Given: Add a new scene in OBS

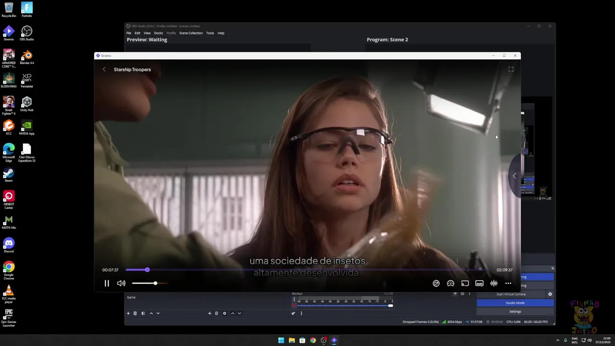Looking at the screenshot, I should click(128, 313).
